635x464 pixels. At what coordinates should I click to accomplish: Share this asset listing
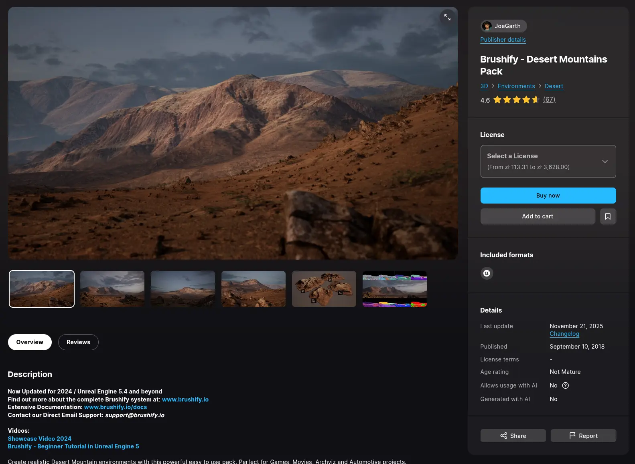[x=513, y=436]
